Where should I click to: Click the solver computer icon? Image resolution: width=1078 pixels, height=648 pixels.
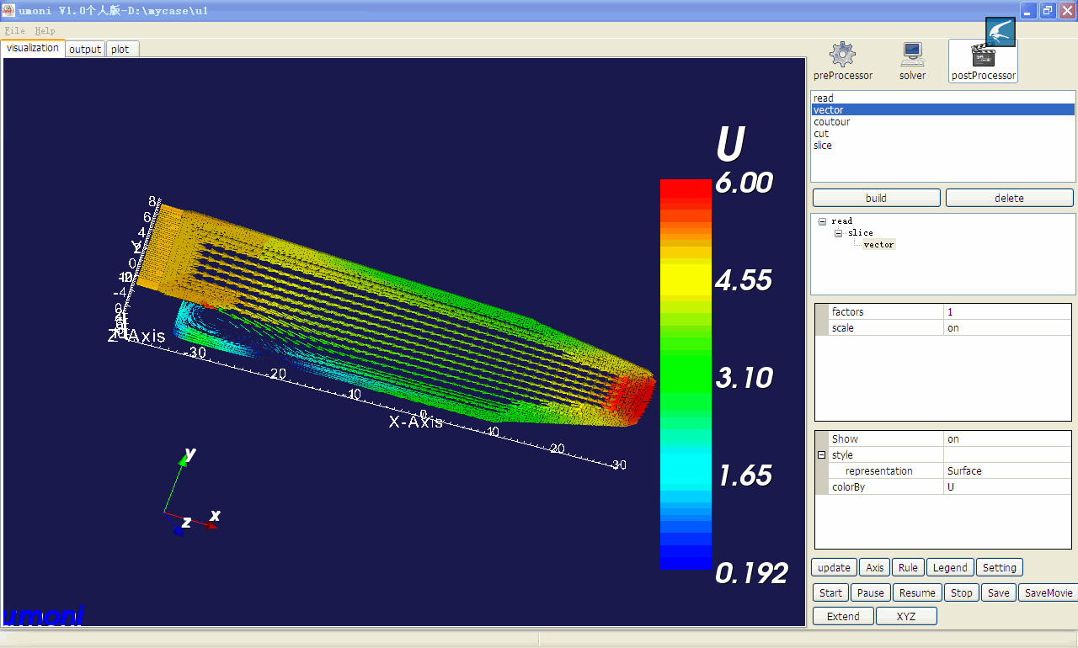point(912,56)
